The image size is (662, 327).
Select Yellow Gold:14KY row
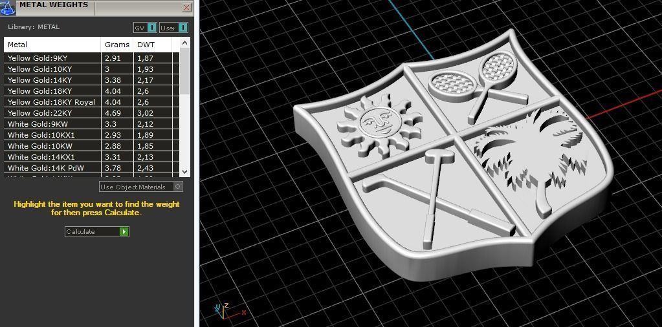click(x=92, y=80)
